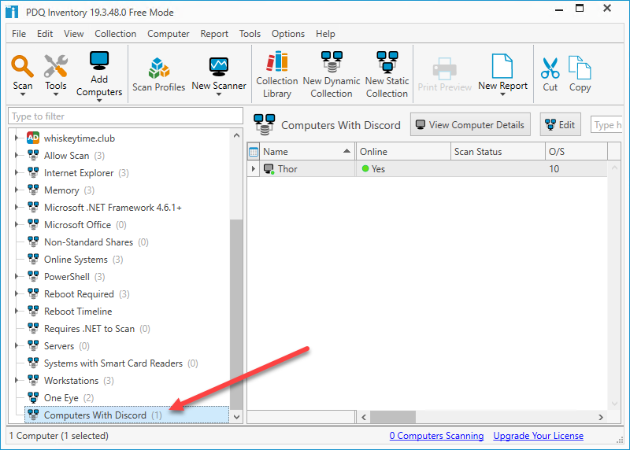The height and width of the screenshot is (450, 630).
Task: Click the horizontal scrollbar right arrow
Action: click(x=601, y=417)
